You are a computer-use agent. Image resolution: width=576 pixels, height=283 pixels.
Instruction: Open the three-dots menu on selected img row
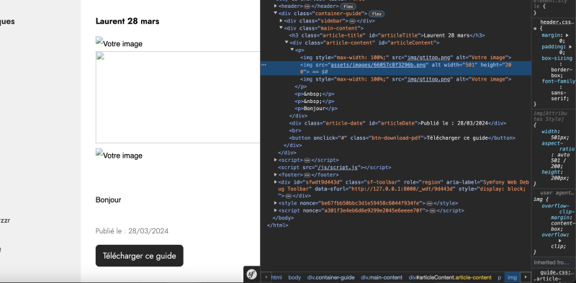tap(264, 65)
